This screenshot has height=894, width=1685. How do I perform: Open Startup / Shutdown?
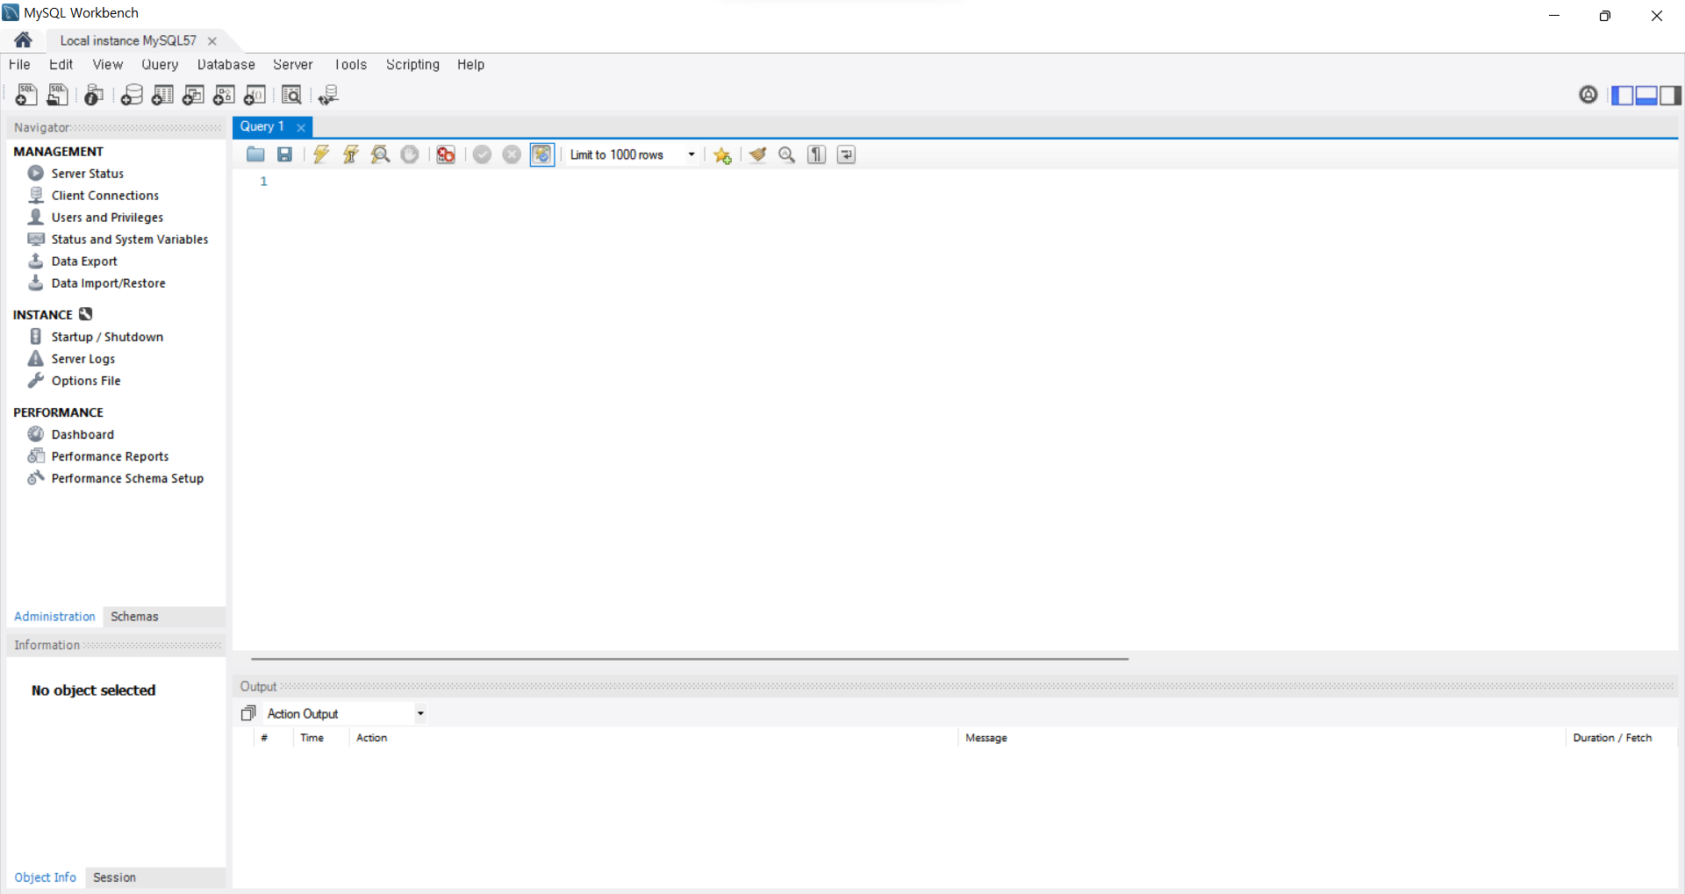pyautogui.click(x=107, y=337)
